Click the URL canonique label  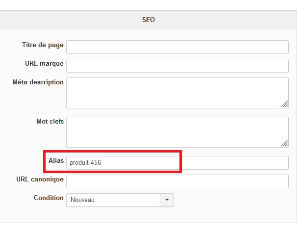(40, 179)
